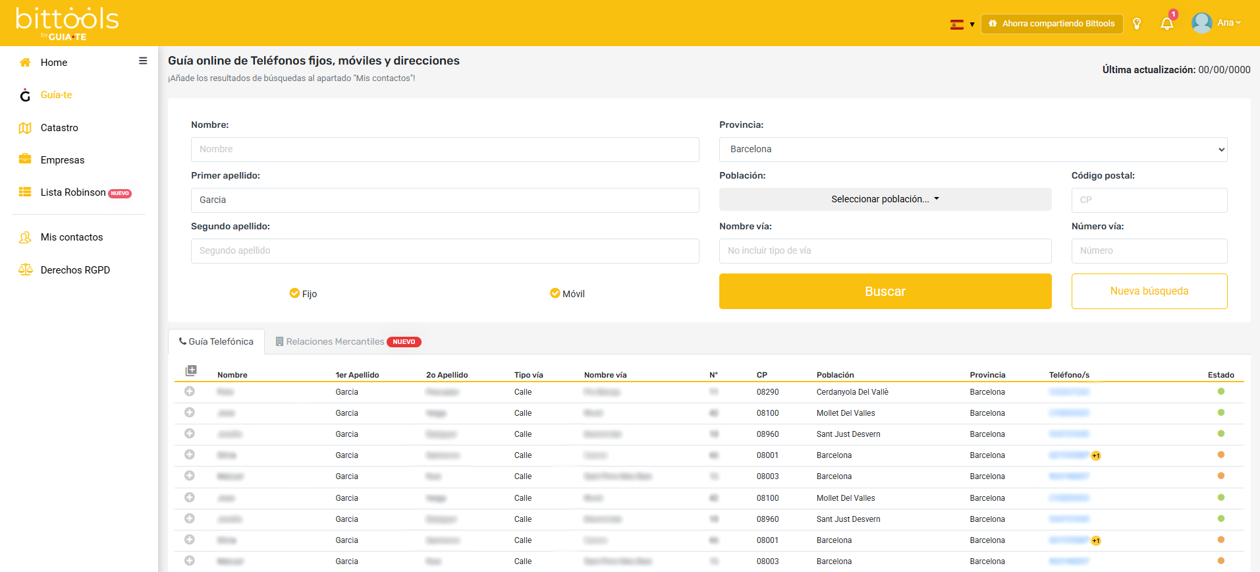The width and height of the screenshot is (1260, 572).
Task: Open the Provincia dropdown showing Barcelona
Action: (973, 150)
